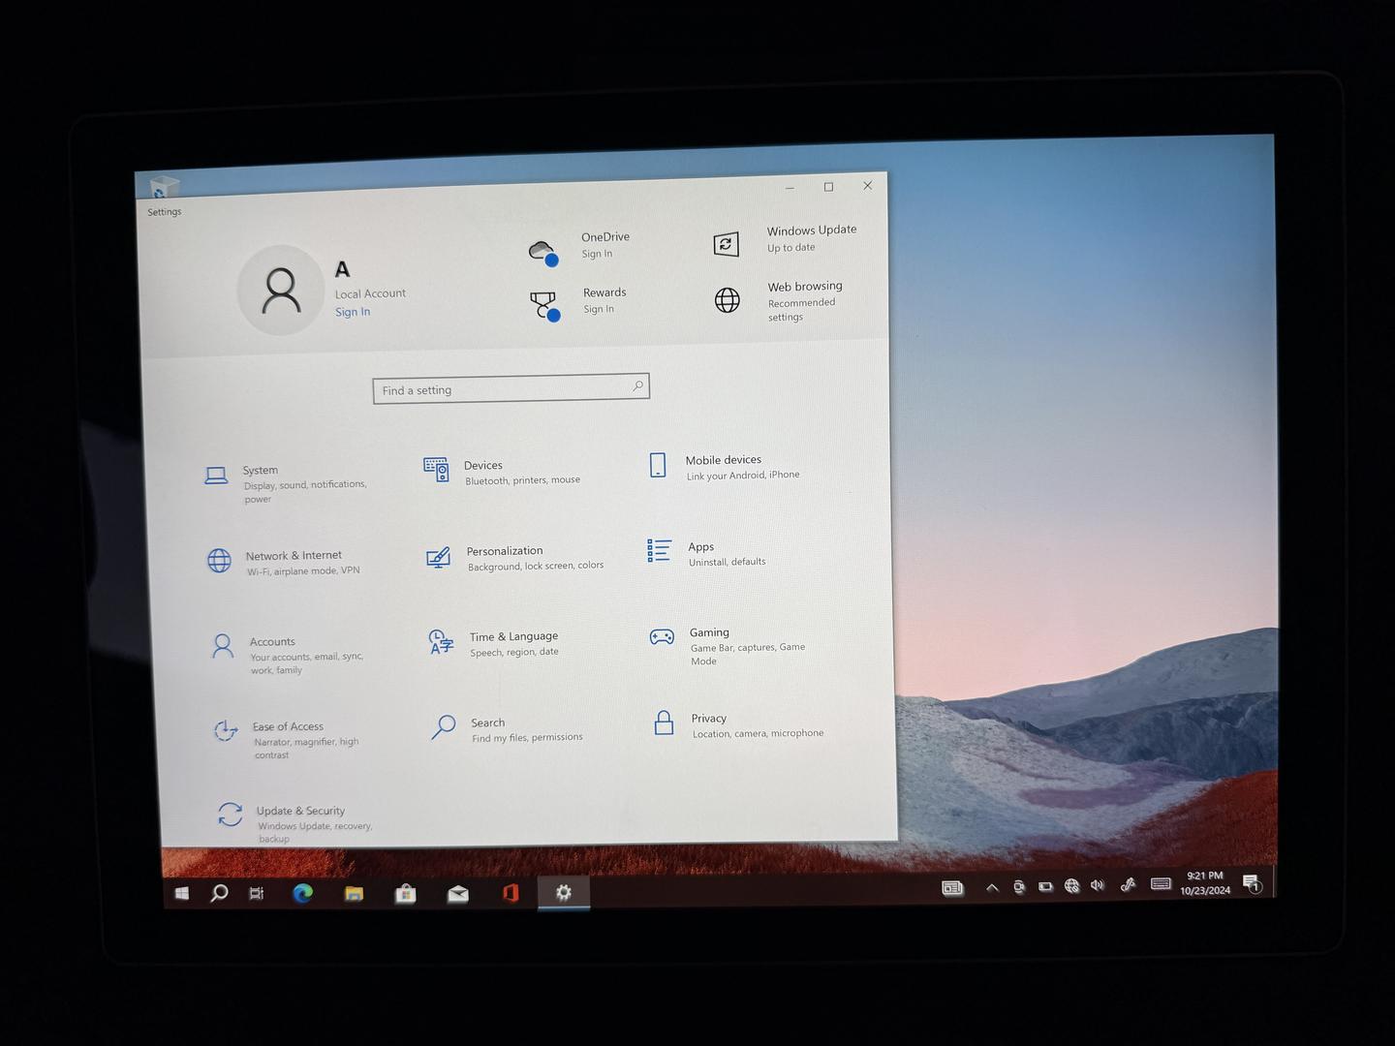Image resolution: width=1395 pixels, height=1046 pixels.
Task: Open Update & Security settings
Action: 295,823
